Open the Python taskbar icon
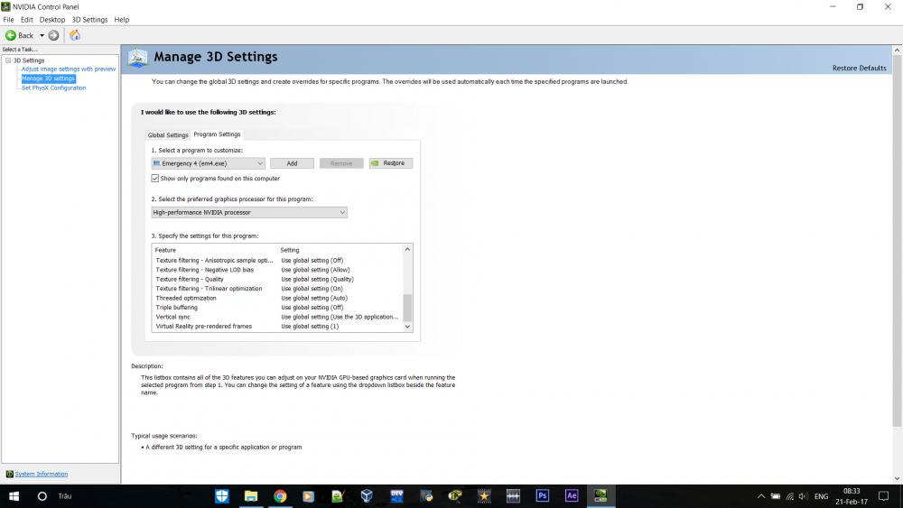The width and height of the screenshot is (903, 508). coord(425,496)
